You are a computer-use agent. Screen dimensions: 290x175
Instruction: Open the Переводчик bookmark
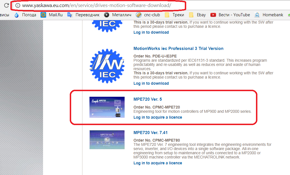83,15
